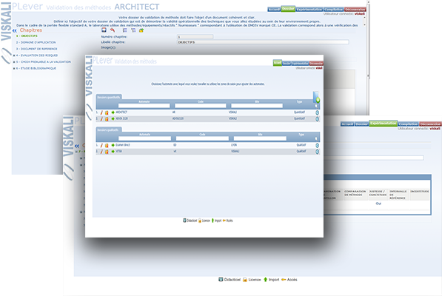This screenshot has width=442, height=296.
Task: Click the red Déconnexion button in the front window
Action: [x=316, y=64]
